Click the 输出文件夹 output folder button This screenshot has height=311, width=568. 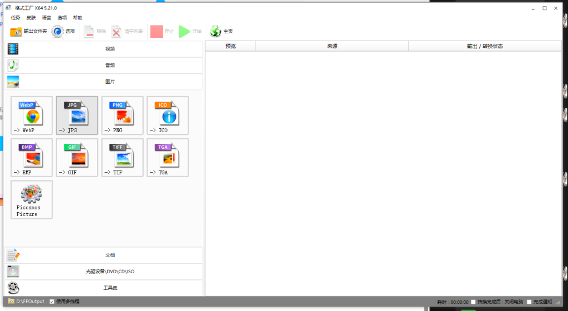[x=29, y=31]
